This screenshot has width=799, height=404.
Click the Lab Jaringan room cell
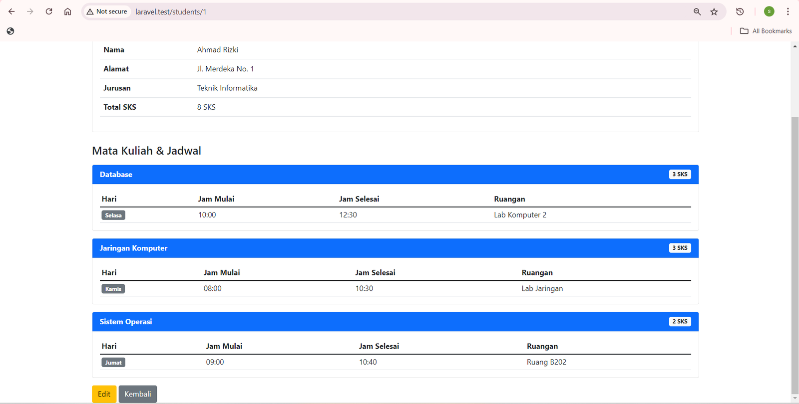(542, 288)
